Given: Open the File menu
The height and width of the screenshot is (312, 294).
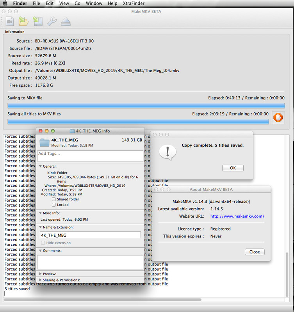Looking at the screenshot, I should click(36, 3).
